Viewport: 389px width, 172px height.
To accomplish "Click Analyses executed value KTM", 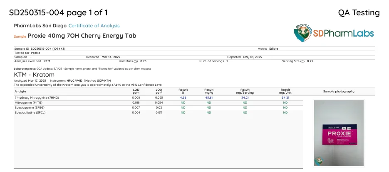I will tap(47, 61).
